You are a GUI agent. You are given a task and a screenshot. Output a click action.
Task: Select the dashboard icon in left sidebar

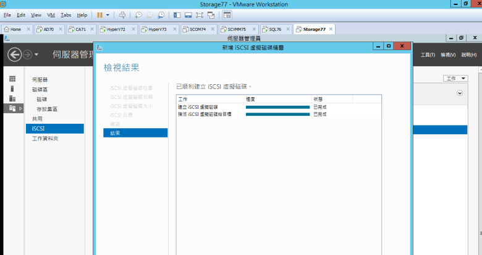click(x=12, y=79)
